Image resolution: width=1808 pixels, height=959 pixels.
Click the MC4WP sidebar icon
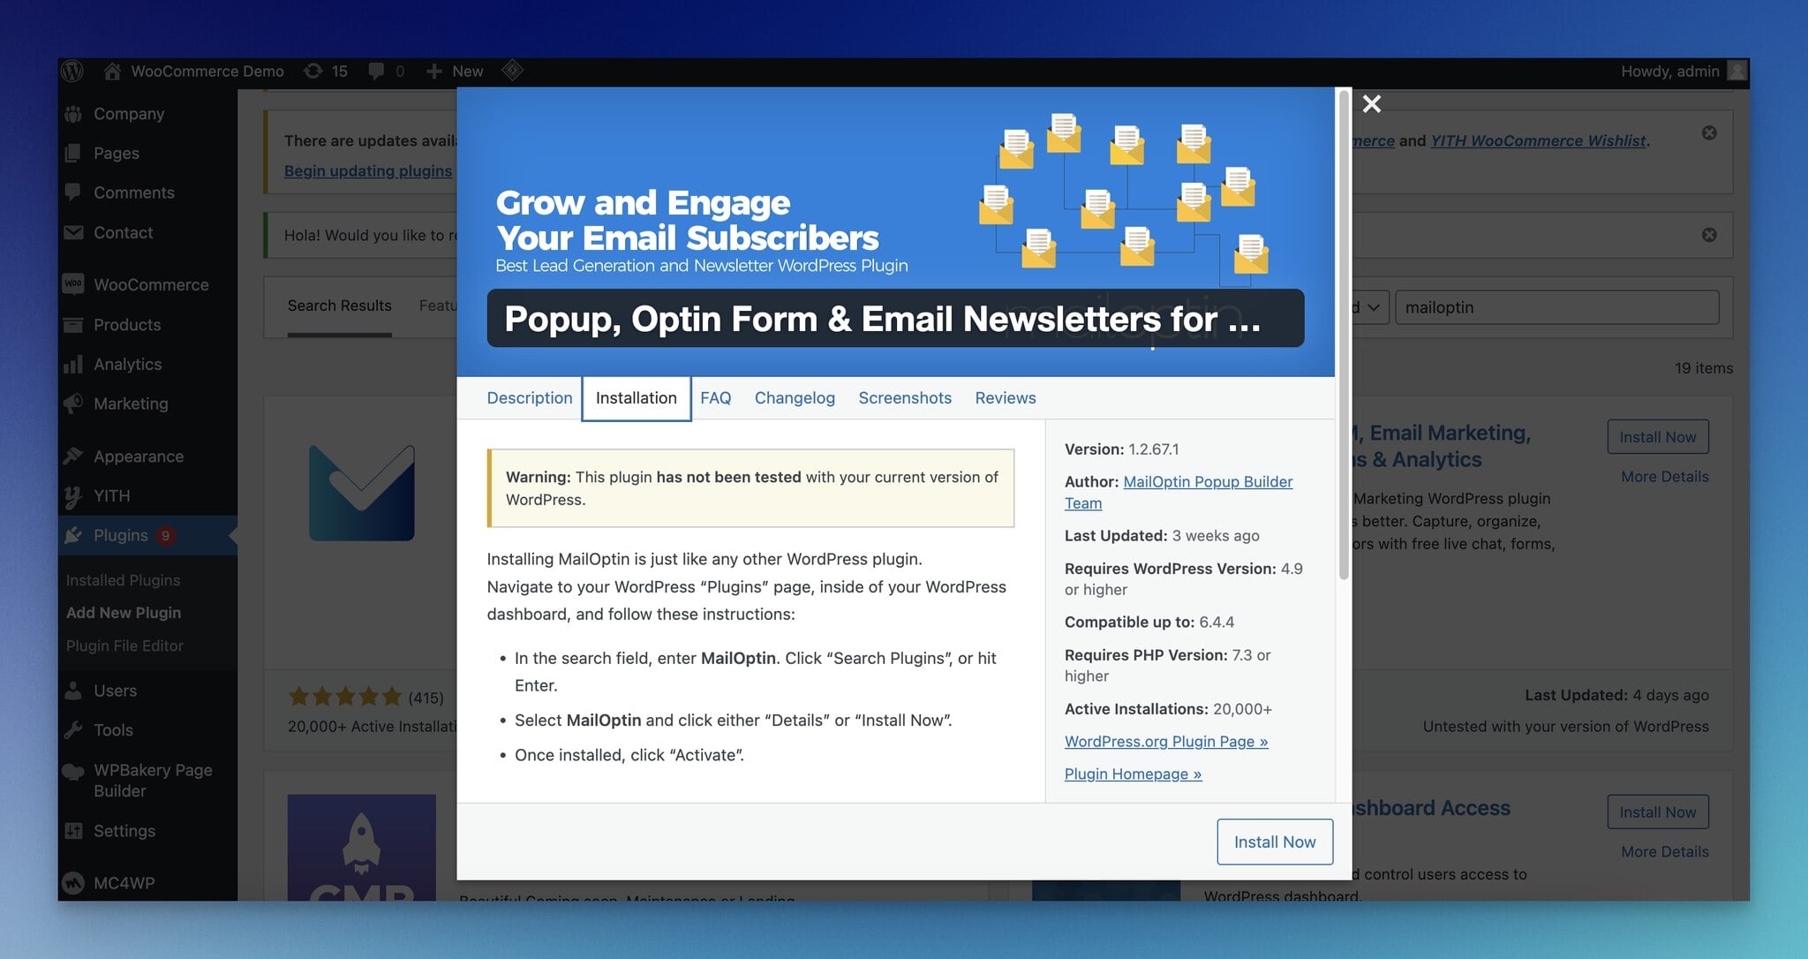coord(73,882)
